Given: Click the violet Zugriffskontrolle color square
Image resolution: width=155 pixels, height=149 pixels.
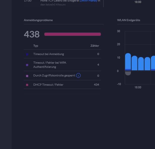Looking at the screenshot, I should pos(27,76).
